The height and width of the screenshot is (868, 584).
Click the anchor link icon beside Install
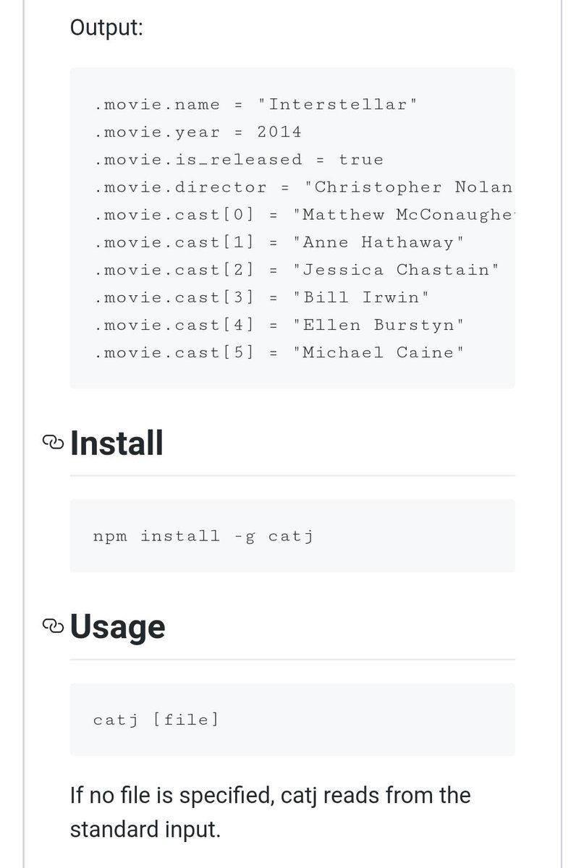(54, 443)
